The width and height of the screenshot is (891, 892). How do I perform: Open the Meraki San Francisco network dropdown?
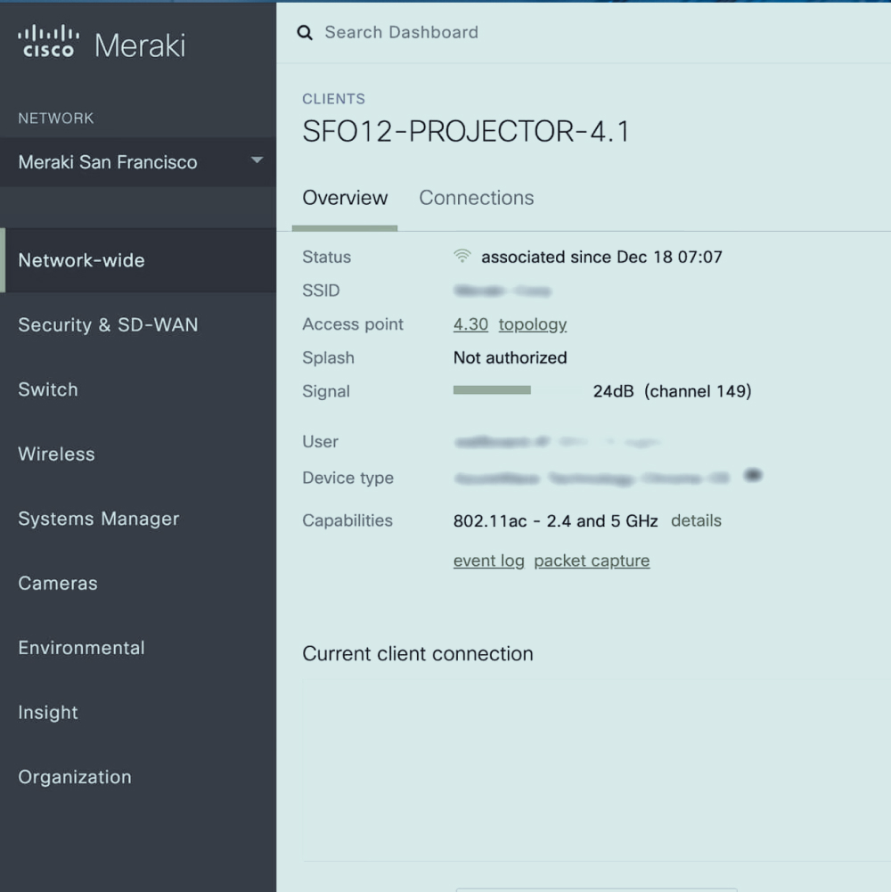click(138, 161)
